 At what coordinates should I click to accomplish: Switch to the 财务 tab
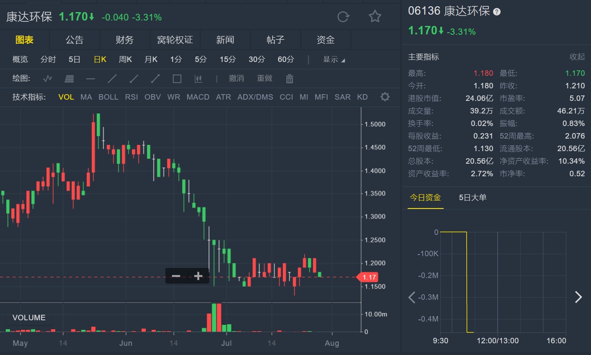pos(124,40)
